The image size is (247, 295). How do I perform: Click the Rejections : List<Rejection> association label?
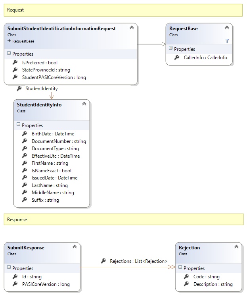coord(138,261)
